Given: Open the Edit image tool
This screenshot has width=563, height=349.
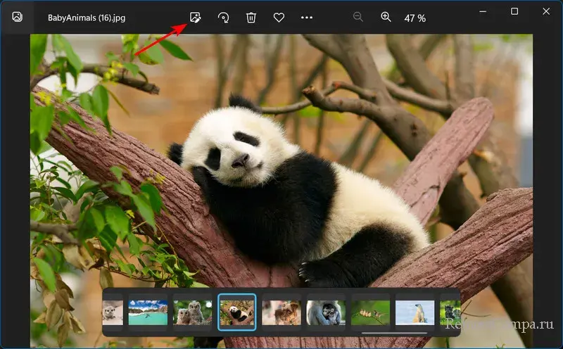Looking at the screenshot, I should [195, 18].
